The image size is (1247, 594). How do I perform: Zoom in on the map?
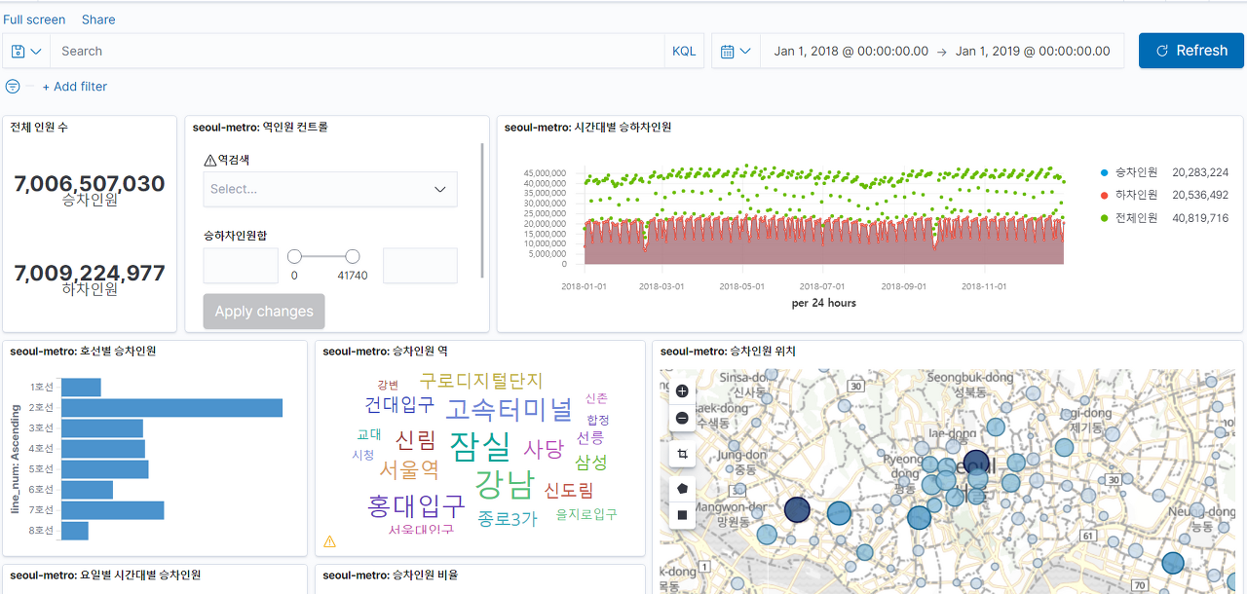click(x=682, y=390)
